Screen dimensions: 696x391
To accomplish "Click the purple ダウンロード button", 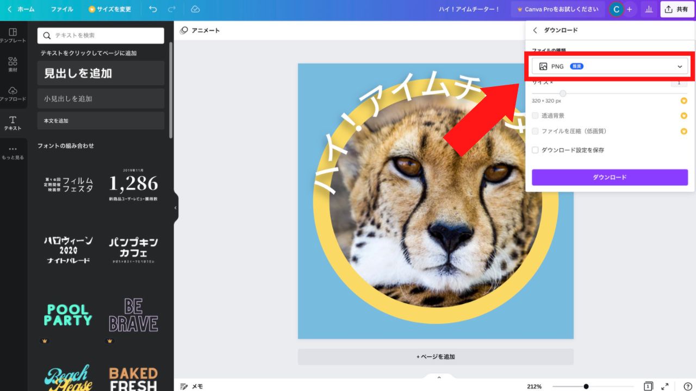I will (610, 177).
